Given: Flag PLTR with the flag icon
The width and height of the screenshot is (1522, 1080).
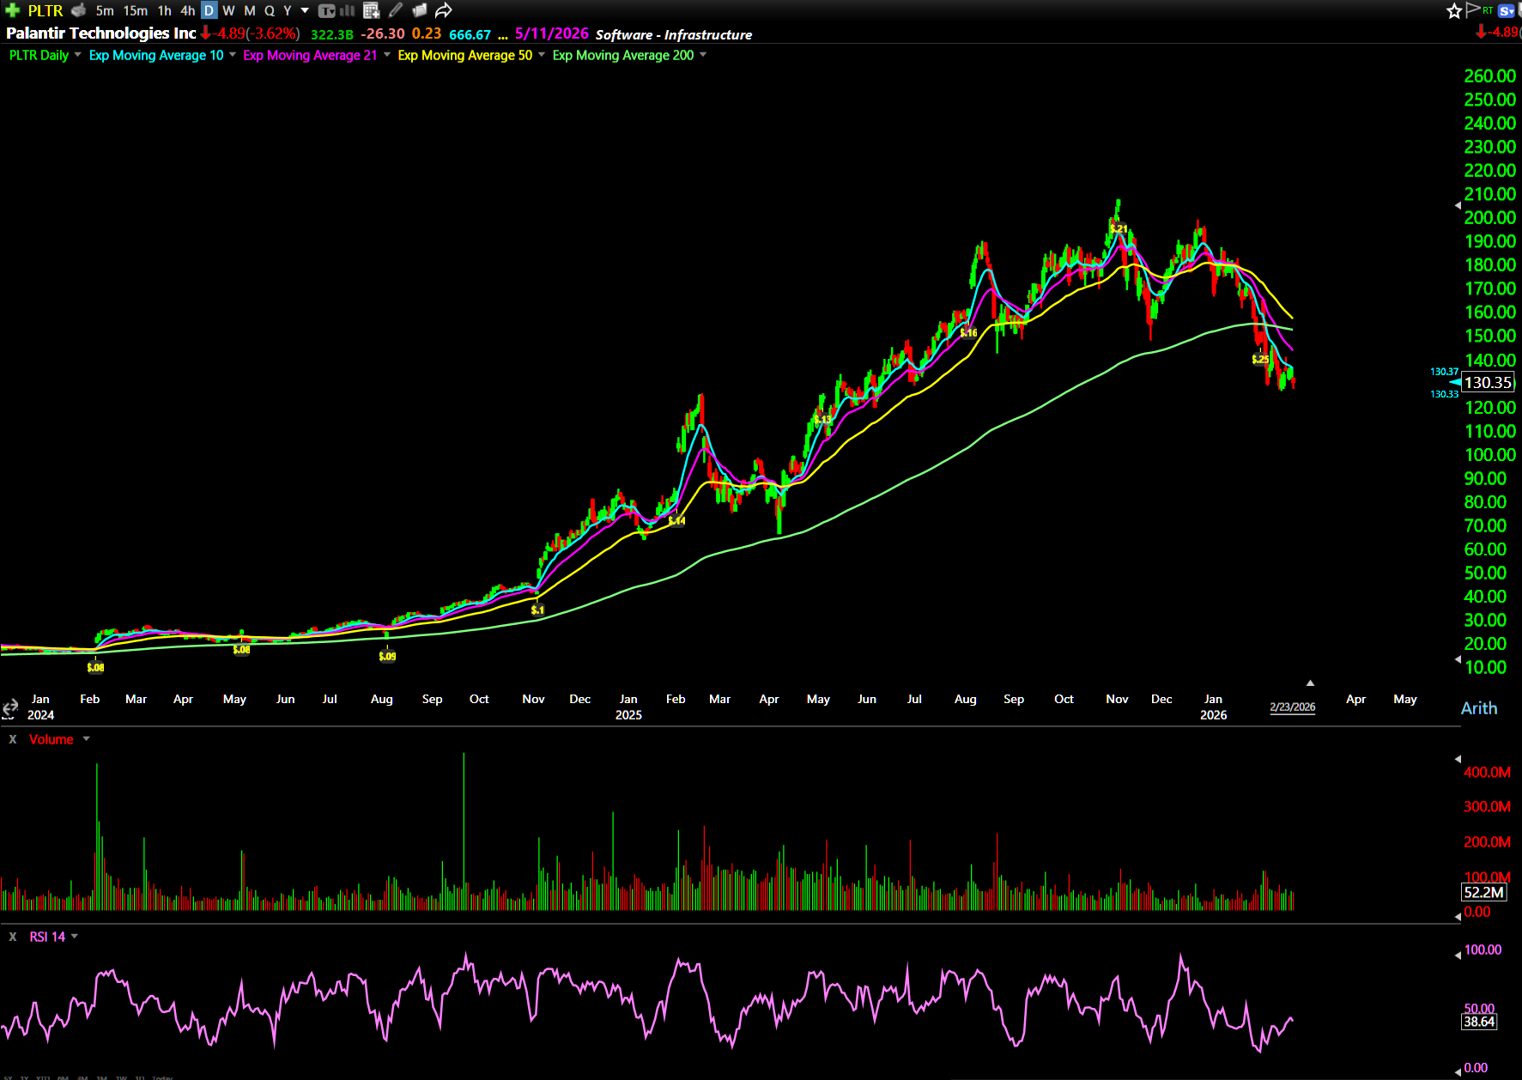Looking at the screenshot, I should [1473, 10].
